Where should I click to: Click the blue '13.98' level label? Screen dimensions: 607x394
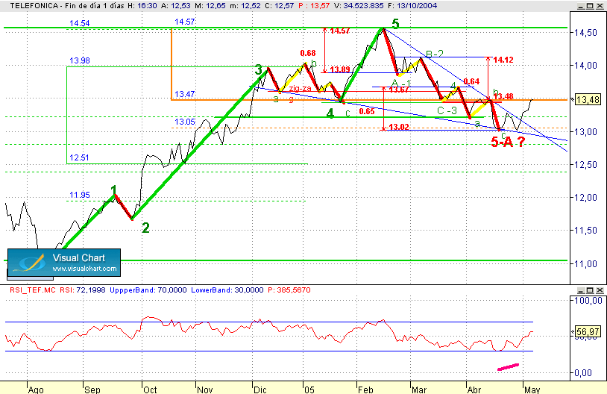click(79, 60)
